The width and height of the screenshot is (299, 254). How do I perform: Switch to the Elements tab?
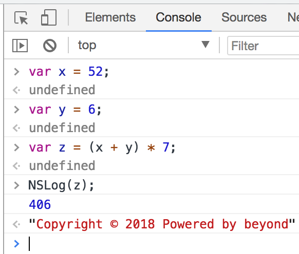(x=110, y=17)
